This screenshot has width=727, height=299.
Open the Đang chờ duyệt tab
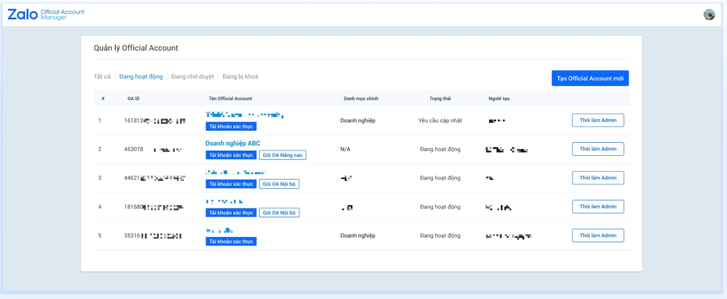[x=192, y=77]
